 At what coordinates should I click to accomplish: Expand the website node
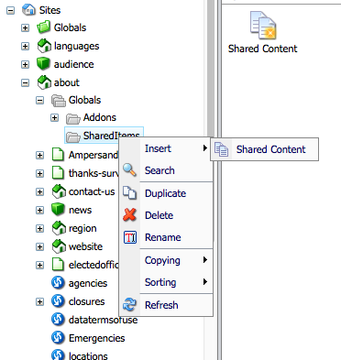39,246
